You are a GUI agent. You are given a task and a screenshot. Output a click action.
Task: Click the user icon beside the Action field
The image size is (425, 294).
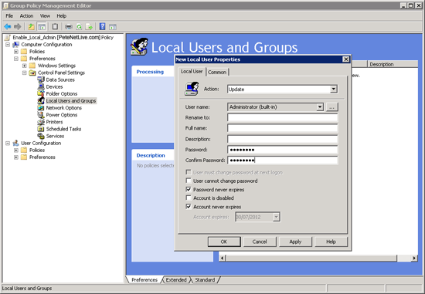click(192, 89)
